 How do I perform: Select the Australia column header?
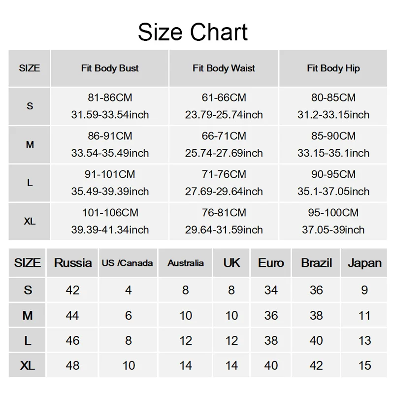click(x=186, y=263)
